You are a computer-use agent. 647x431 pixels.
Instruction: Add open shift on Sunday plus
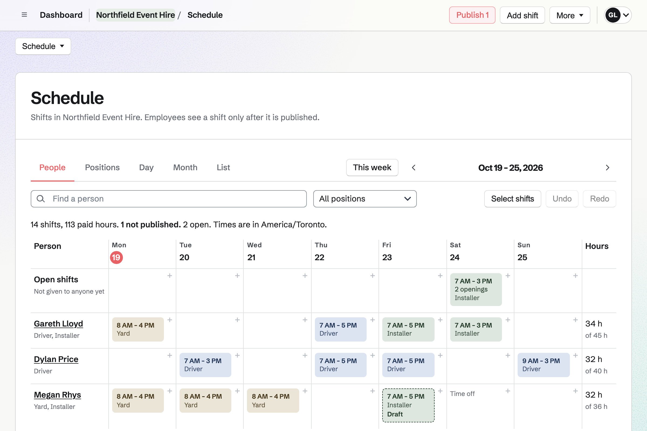click(x=576, y=276)
